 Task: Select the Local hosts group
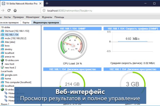click(7, 71)
